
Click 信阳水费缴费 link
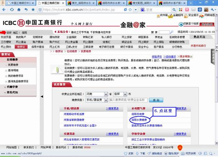[x=139, y=120]
